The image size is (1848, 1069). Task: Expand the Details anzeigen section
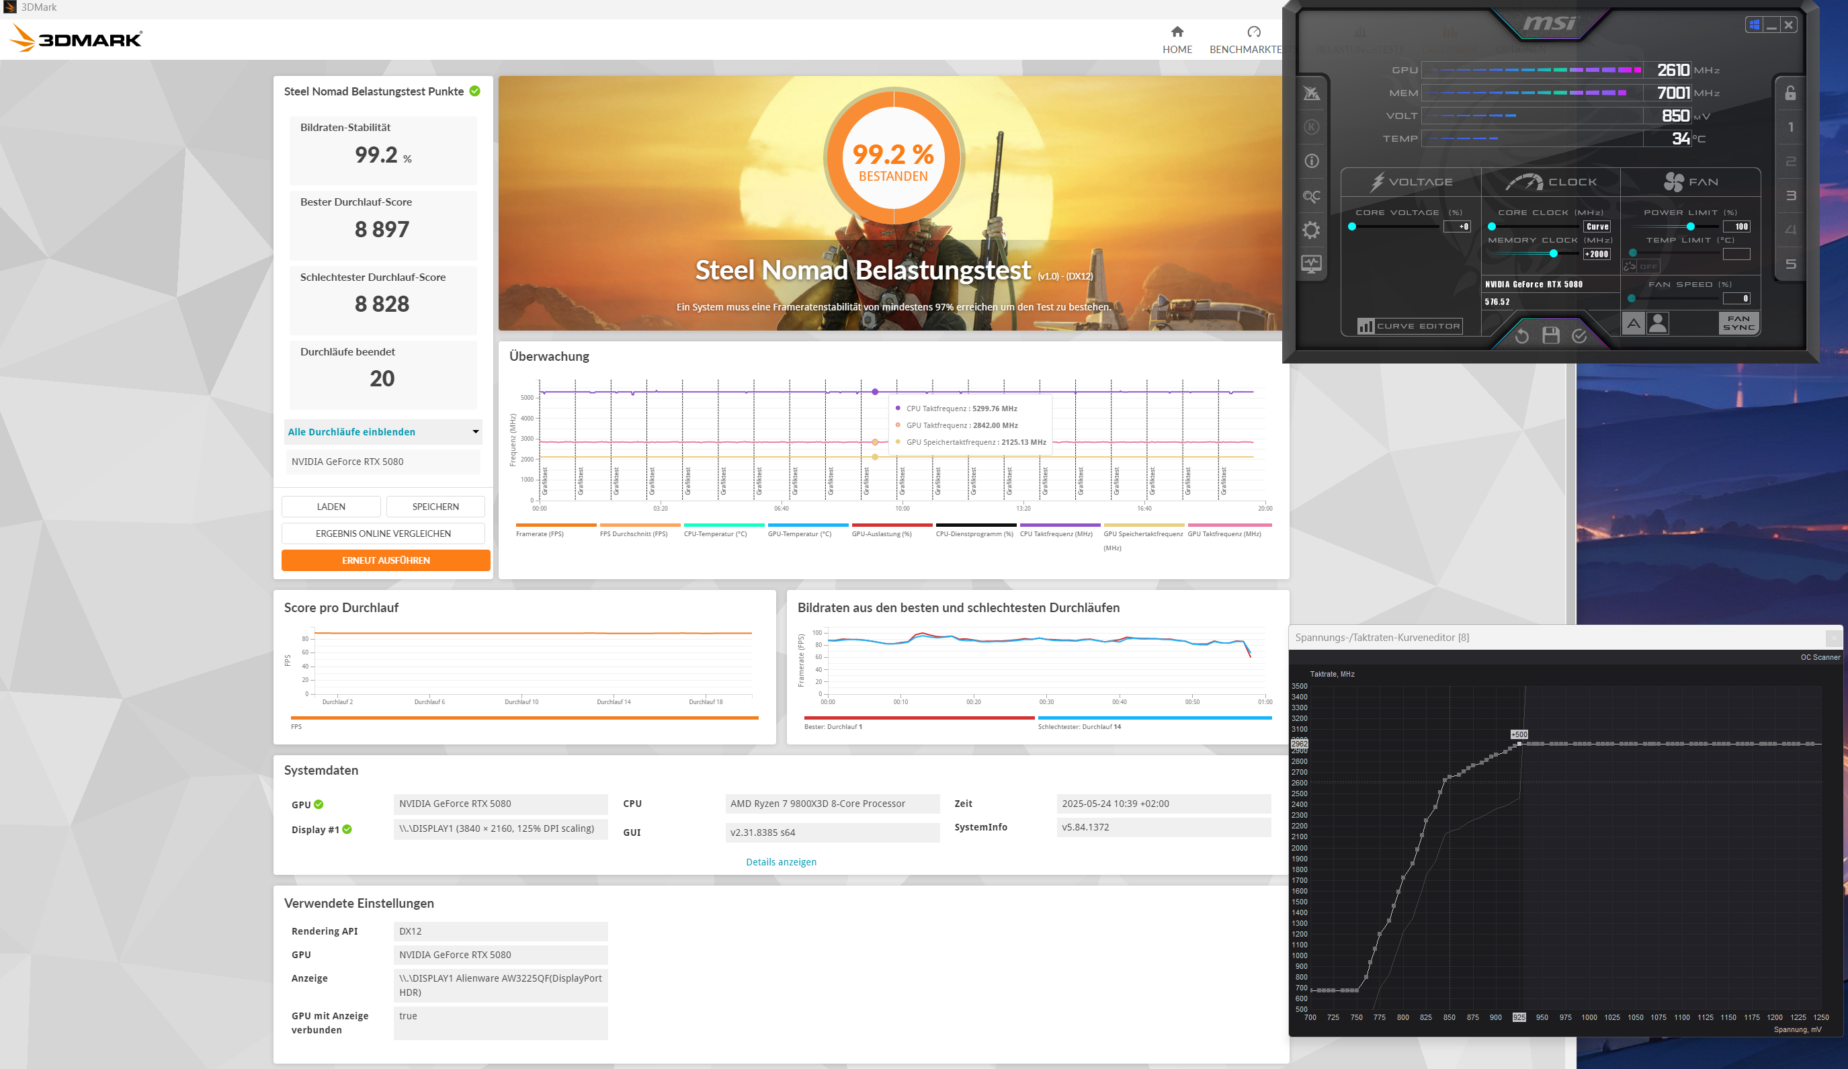[780, 861]
